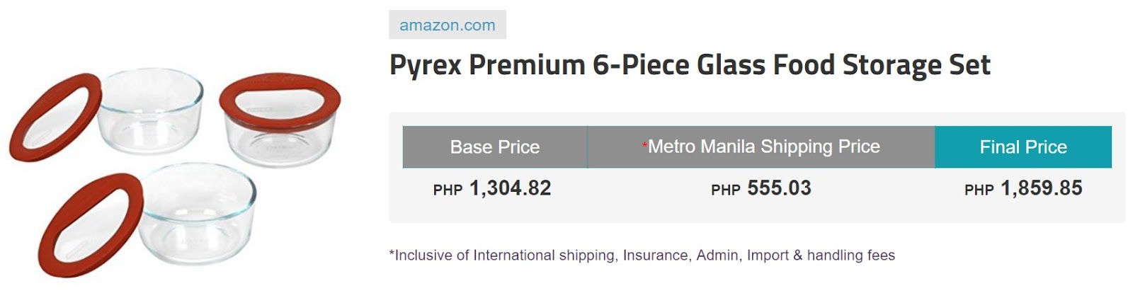Select the Metro Manila Shipping Price header

pos(761,147)
